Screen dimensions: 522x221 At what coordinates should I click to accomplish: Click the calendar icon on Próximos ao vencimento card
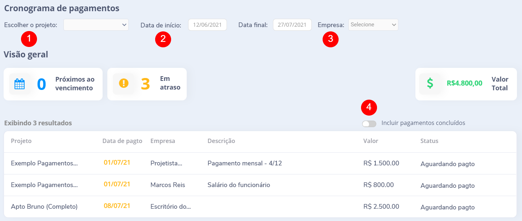pyautogui.click(x=19, y=84)
